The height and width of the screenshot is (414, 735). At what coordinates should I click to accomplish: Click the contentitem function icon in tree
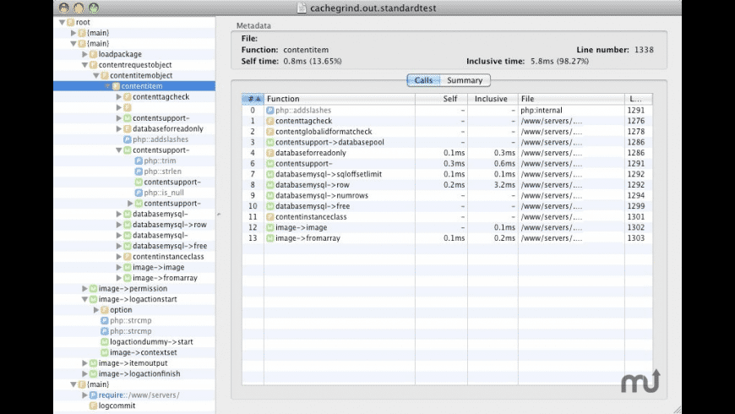tap(117, 86)
